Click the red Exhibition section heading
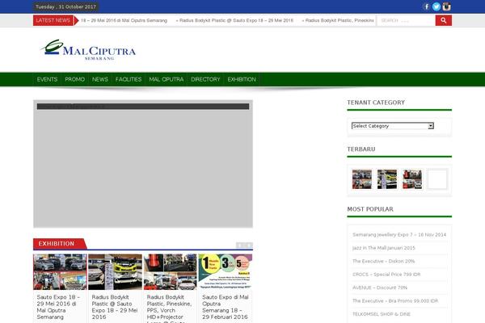This screenshot has height=323, width=485. pos(57,244)
